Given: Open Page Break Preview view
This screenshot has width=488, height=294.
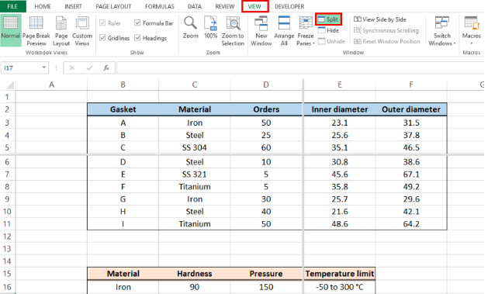Looking at the screenshot, I should point(36,30).
